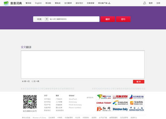Click inside the 全文翻译 large text area
Screen dimensions: 166x119
[x=83, y=64]
